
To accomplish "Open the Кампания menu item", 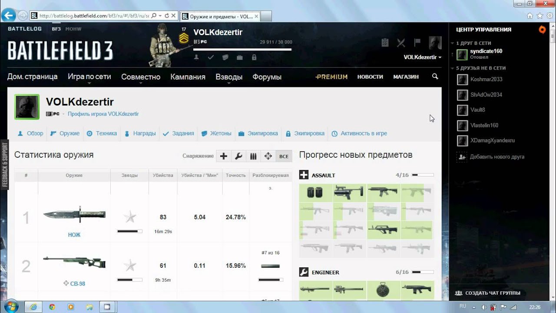I will point(188,77).
